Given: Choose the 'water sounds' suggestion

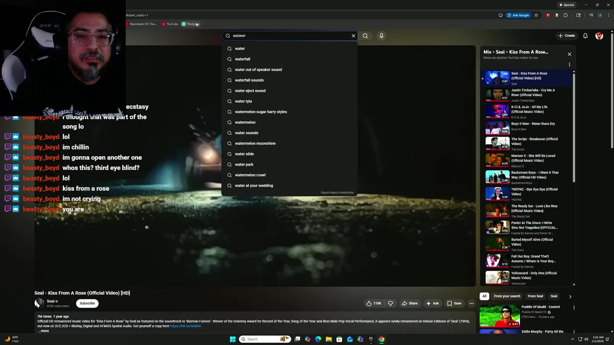Looking at the screenshot, I should click(x=289, y=133).
